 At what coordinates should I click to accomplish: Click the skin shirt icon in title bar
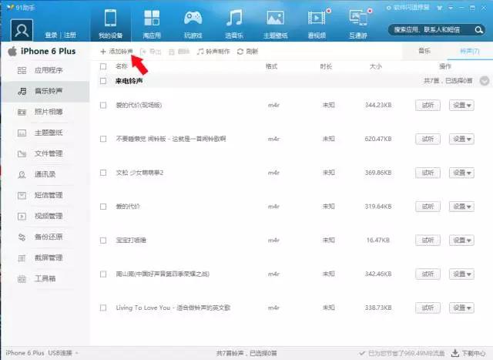pyautogui.click(x=440, y=8)
